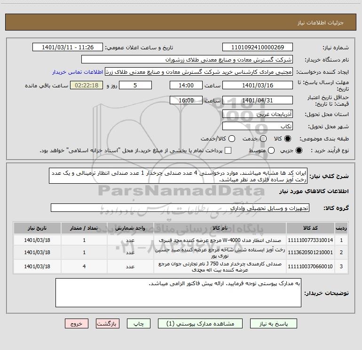
Task: Click the public announcement date field 1401/03/11 - 11:26
Action: [68, 47]
